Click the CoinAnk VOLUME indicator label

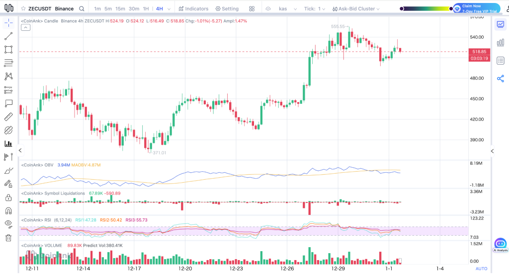click(x=42, y=246)
